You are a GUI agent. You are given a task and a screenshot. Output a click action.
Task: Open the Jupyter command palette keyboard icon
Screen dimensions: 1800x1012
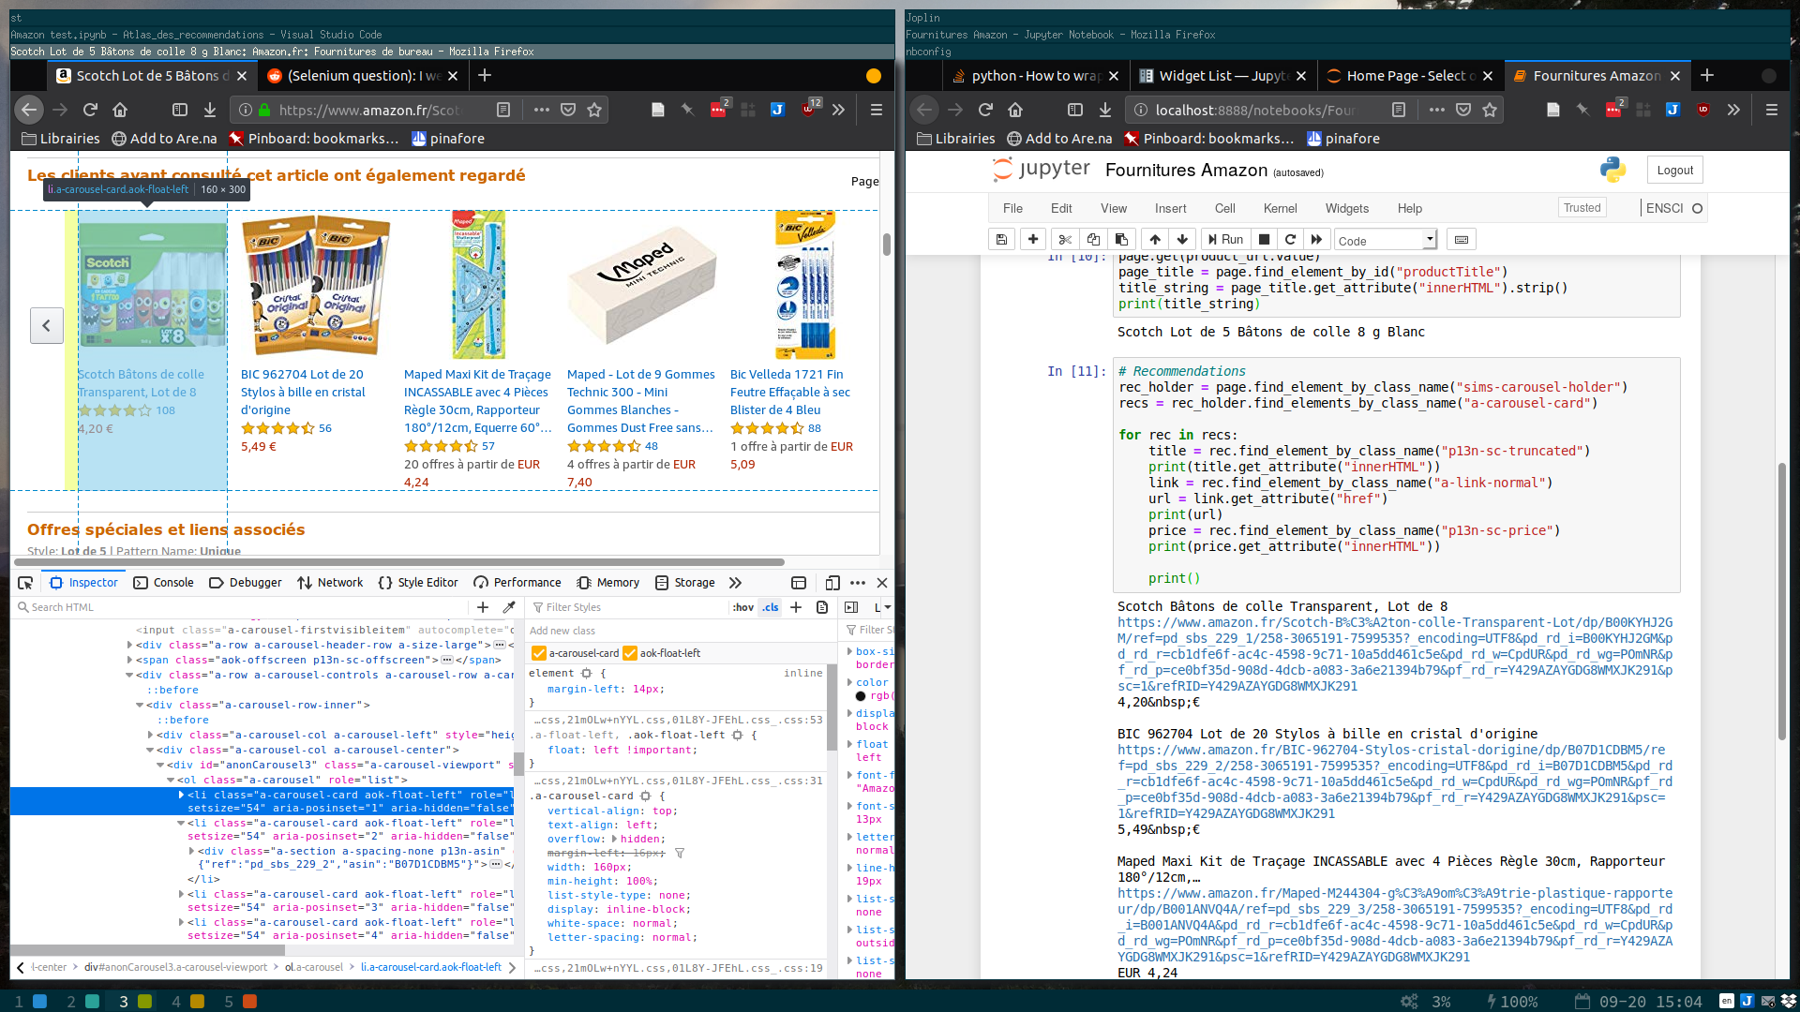(1461, 240)
